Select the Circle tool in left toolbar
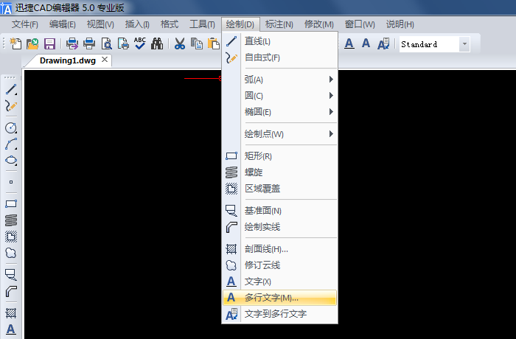Screen dimensions: 516x339 [11, 127]
